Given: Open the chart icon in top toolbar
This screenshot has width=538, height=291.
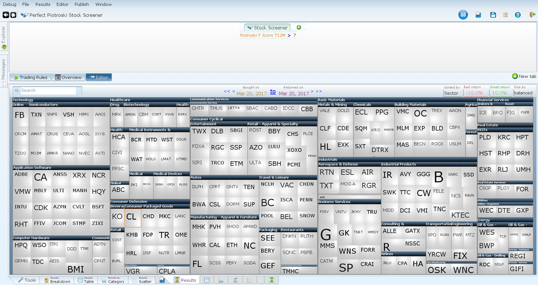Looking at the screenshot, I should coord(478,15).
